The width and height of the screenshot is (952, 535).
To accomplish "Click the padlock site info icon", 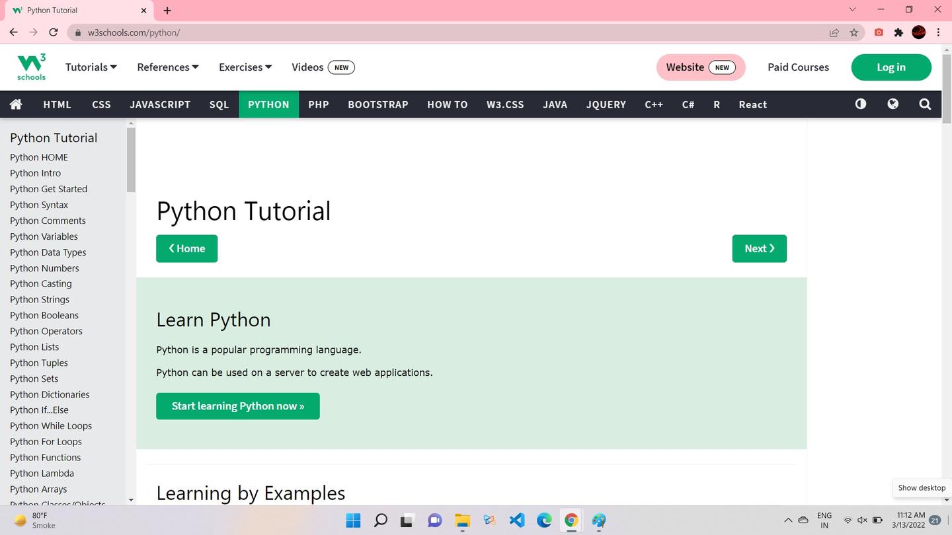I will 78,32.
